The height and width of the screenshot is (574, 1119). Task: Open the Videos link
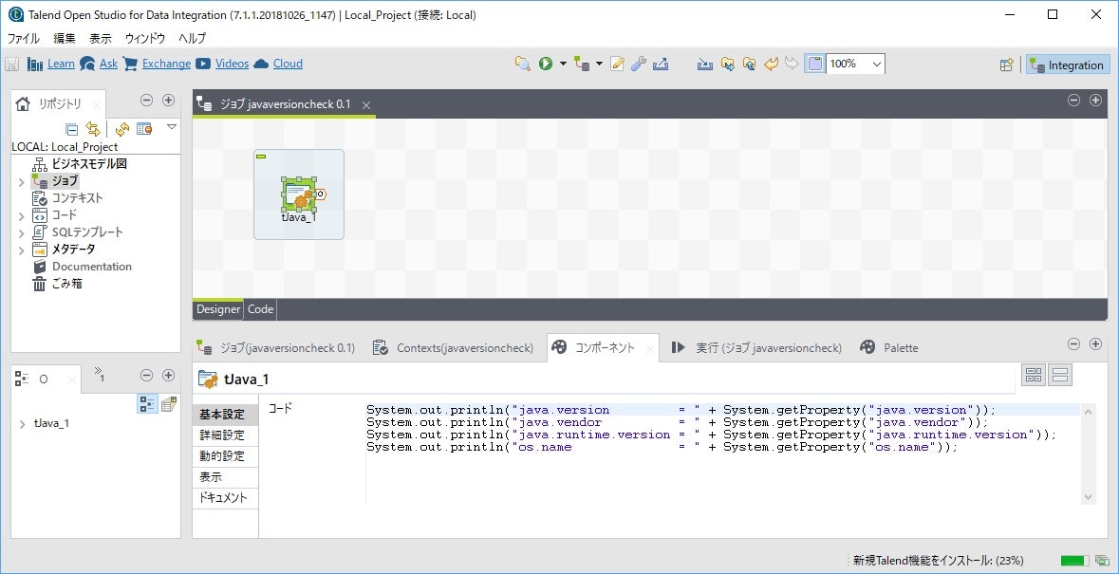[232, 64]
